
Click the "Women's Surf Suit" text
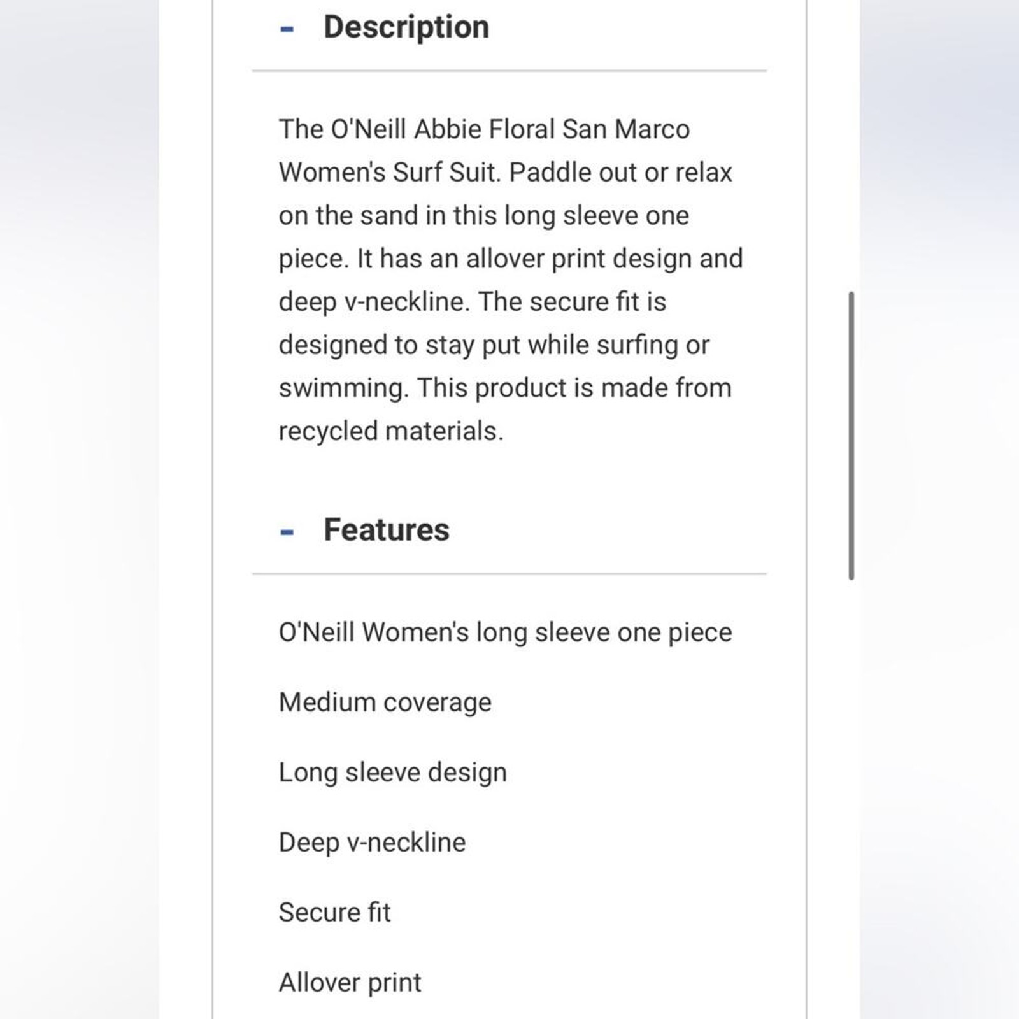click(387, 173)
